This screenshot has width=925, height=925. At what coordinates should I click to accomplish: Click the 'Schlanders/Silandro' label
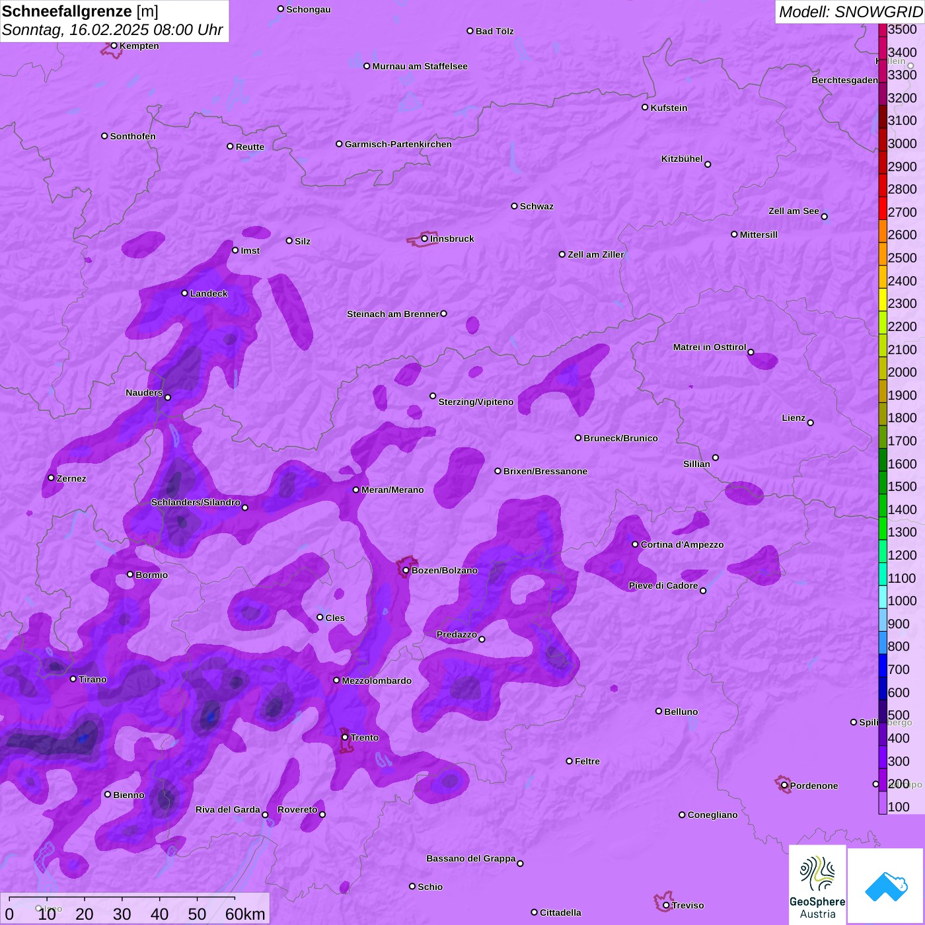196,502
